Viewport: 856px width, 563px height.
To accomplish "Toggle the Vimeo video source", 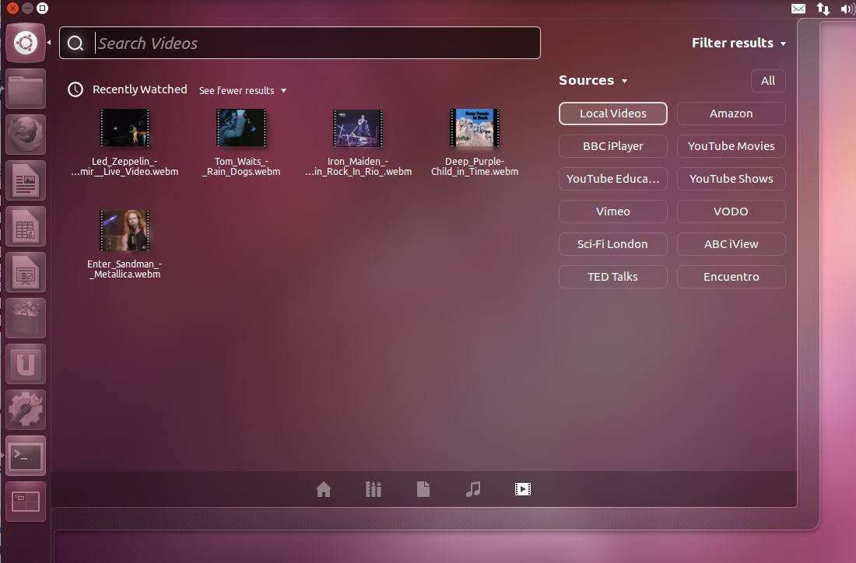I will point(612,211).
